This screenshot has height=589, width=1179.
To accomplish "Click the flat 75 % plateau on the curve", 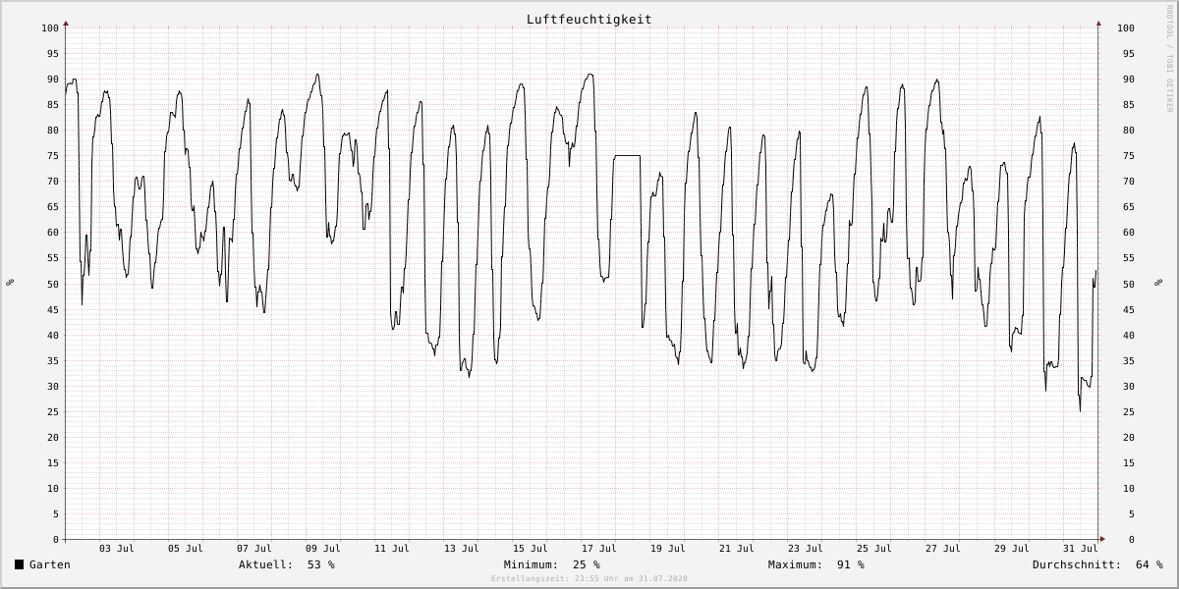I will pyautogui.click(x=627, y=155).
